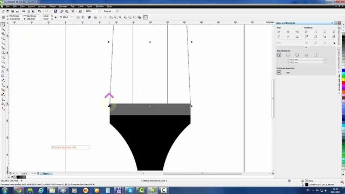345x194 pixels.
Task: Click the Cut scissors icon
Action: (x=24, y=11)
